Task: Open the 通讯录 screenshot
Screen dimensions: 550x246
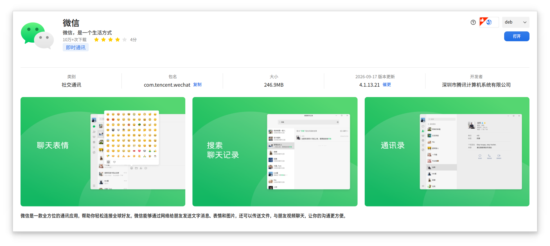Action: pos(447,152)
